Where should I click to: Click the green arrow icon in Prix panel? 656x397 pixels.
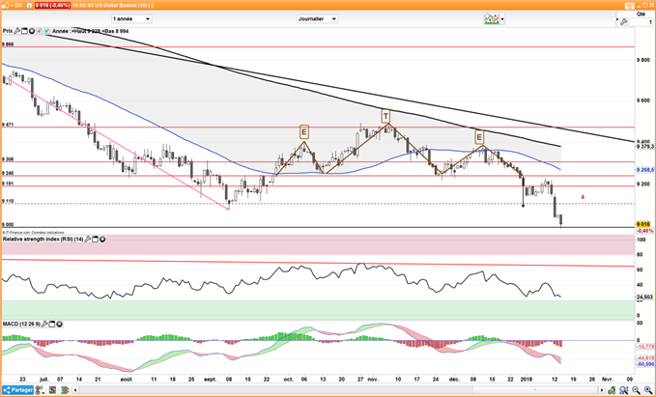(46, 31)
